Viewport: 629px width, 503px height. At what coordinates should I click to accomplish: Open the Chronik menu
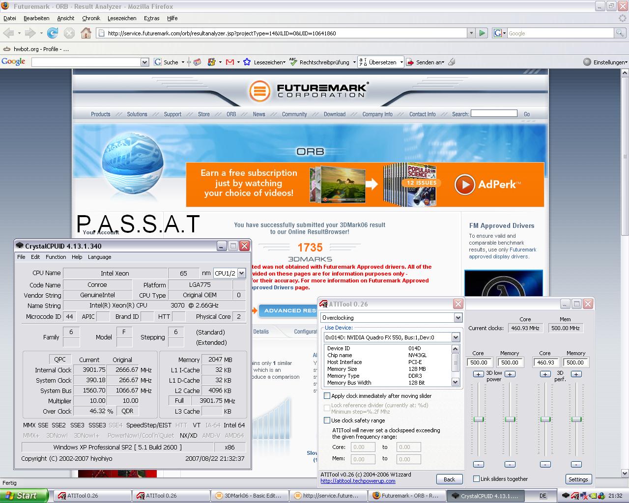click(x=91, y=18)
